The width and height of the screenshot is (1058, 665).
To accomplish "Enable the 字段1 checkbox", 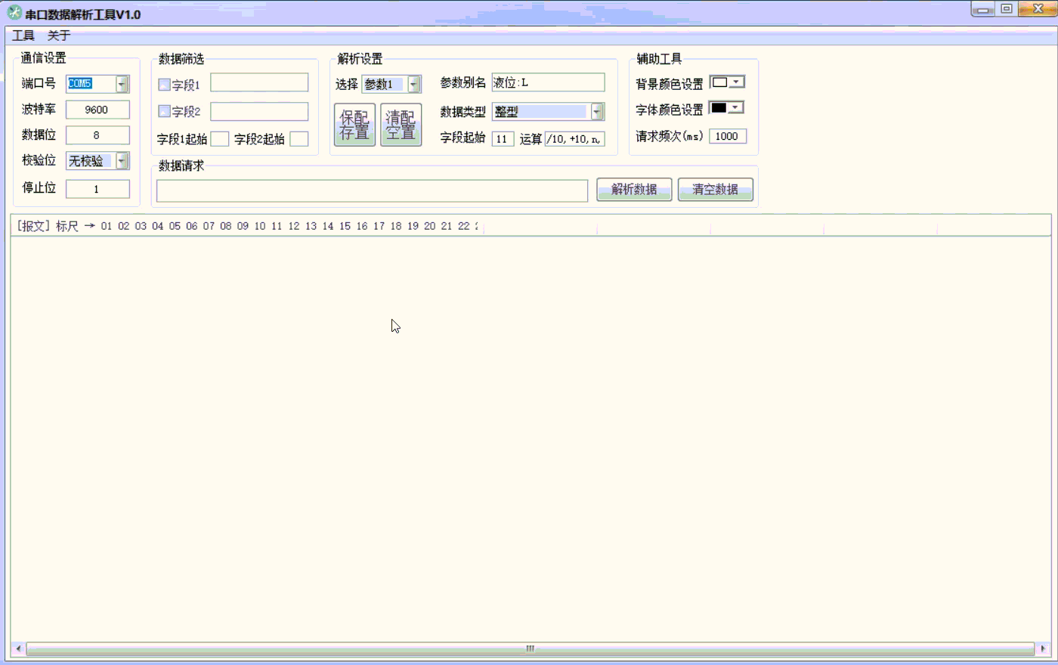I will click(164, 85).
